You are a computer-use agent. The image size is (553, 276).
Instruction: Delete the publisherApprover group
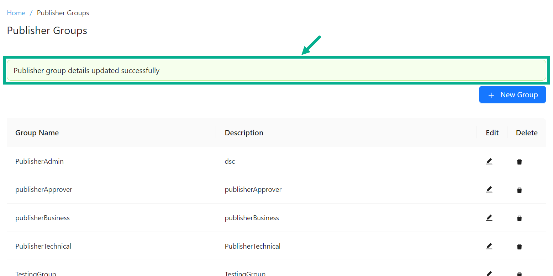coord(520,190)
